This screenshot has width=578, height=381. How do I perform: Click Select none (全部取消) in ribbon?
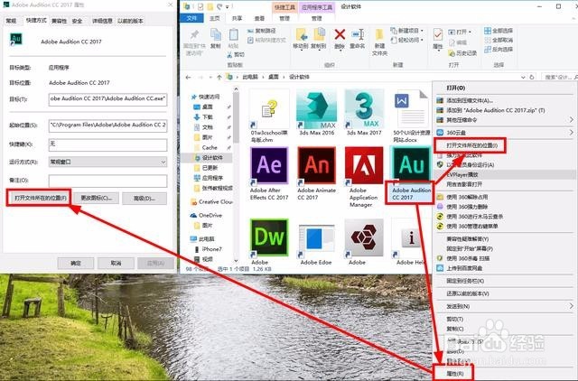pyautogui.click(x=499, y=40)
